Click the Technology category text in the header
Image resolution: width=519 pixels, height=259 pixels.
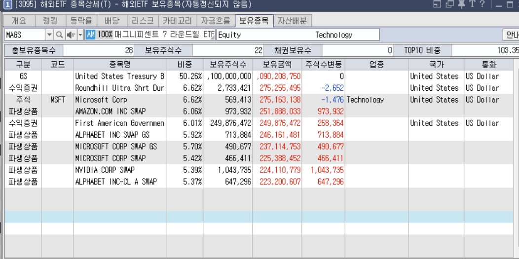[334, 35]
